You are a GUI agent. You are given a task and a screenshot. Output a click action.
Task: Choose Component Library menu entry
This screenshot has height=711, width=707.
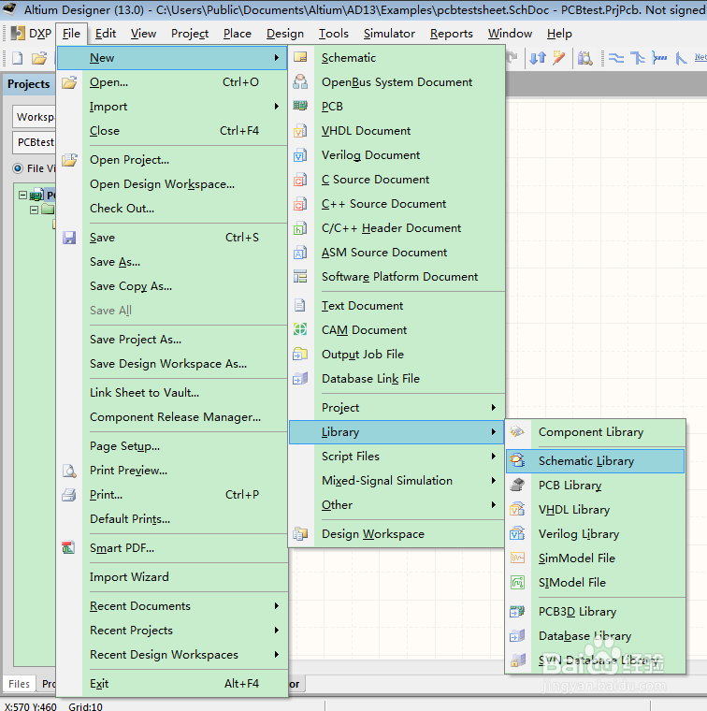click(595, 432)
